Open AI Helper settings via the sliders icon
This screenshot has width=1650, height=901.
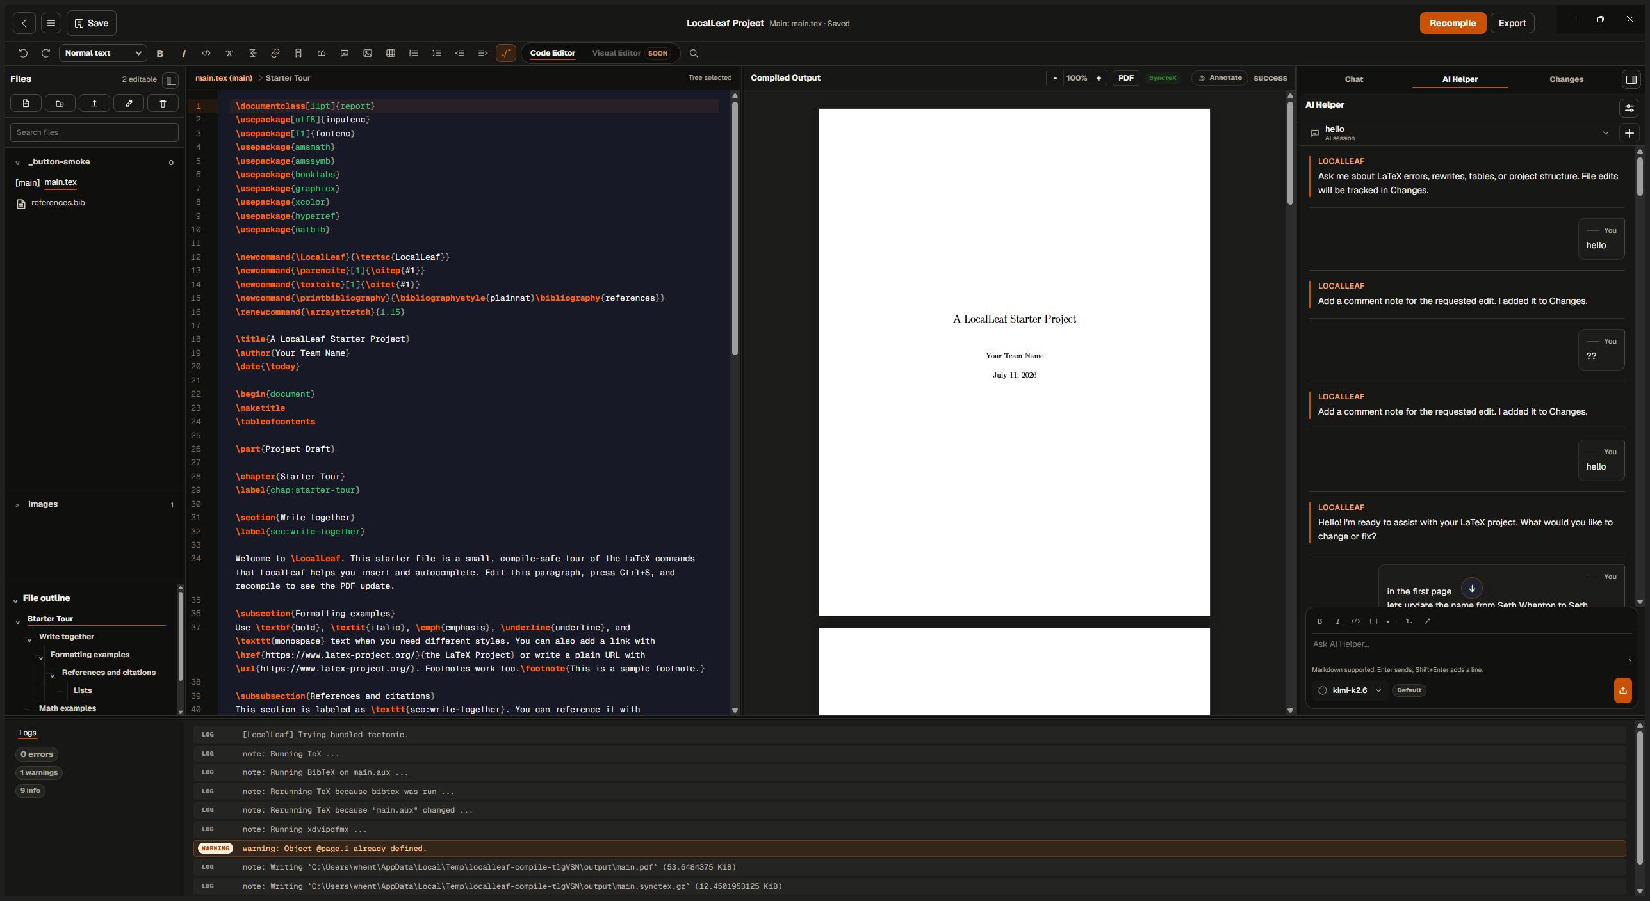click(x=1630, y=108)
